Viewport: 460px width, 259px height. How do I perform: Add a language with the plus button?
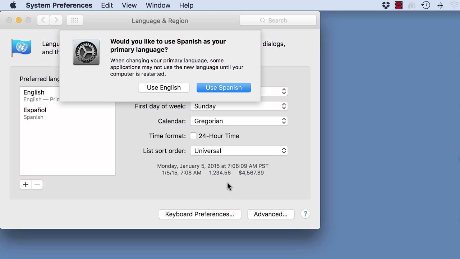pyautogui.click(x=26, y=185)
